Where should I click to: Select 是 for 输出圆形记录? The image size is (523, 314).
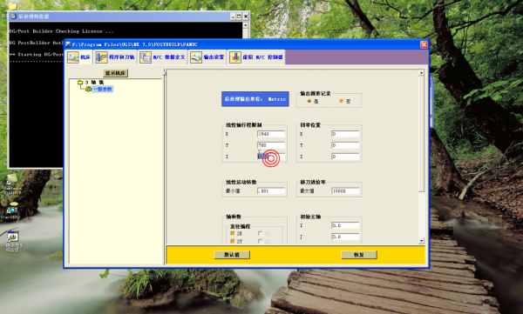(309, 101)
